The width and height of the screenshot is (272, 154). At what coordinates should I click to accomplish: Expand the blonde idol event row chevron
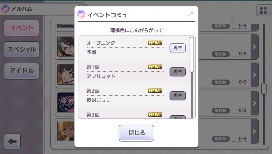[254, 131]
